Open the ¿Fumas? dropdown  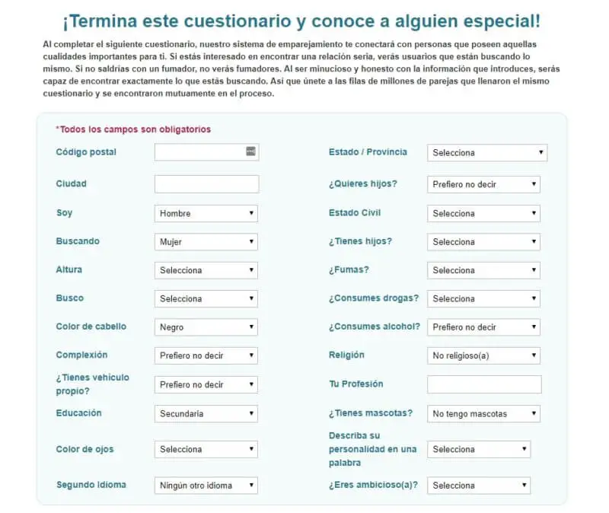[x=484, y=270]
